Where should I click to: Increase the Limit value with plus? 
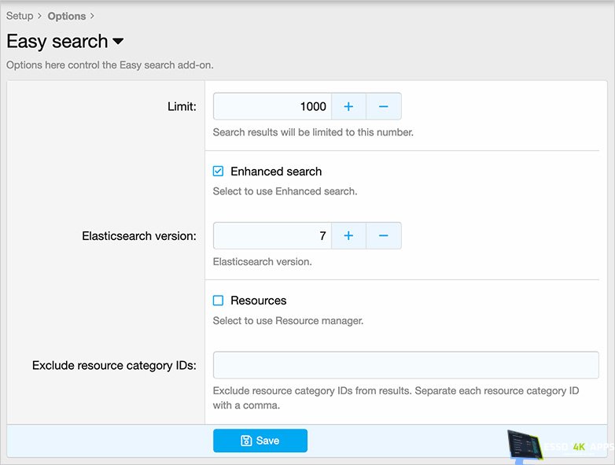348,106
